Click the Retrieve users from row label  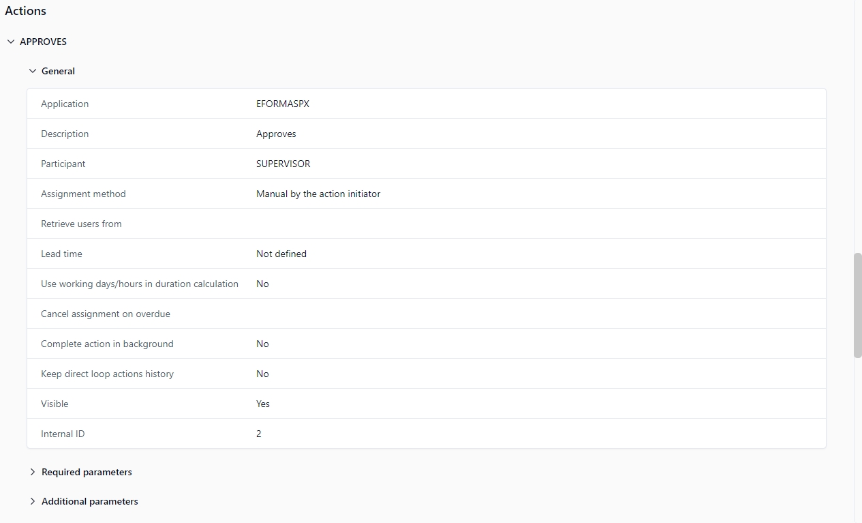click(81, 224)
